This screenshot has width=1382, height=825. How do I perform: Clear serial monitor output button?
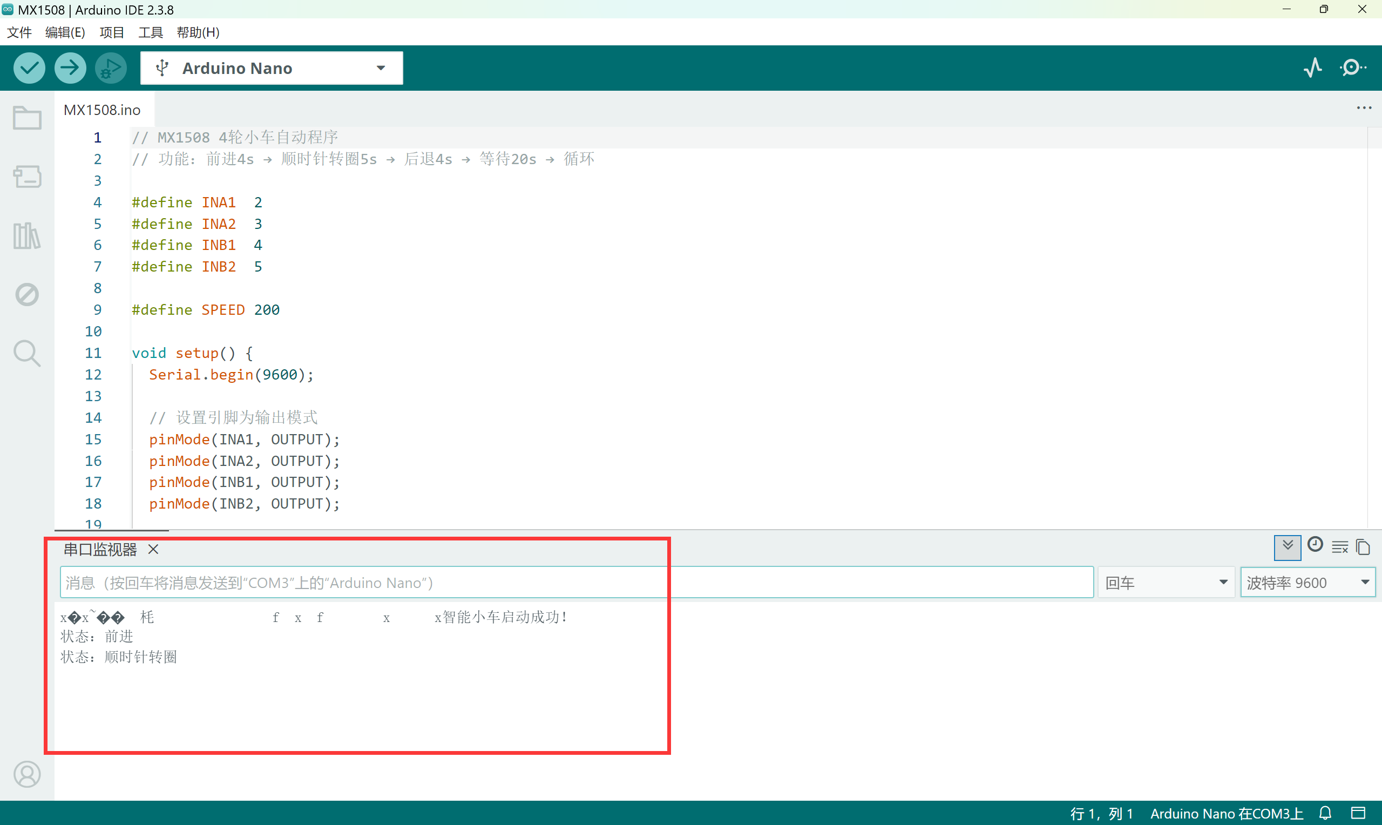(1340, 547)
